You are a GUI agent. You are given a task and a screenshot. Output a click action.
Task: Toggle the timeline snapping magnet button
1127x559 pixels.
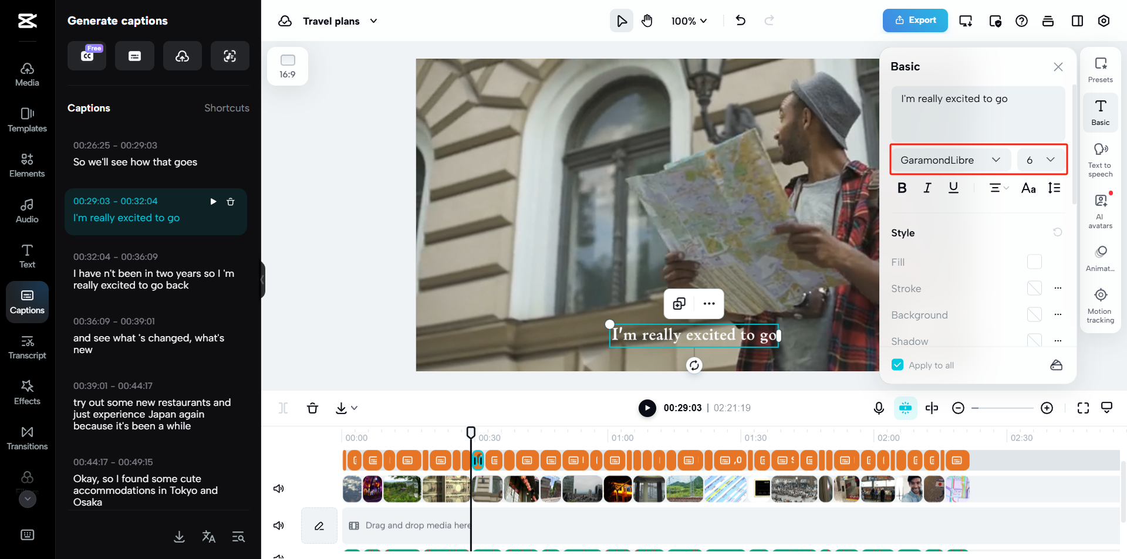tap(905, 408)
